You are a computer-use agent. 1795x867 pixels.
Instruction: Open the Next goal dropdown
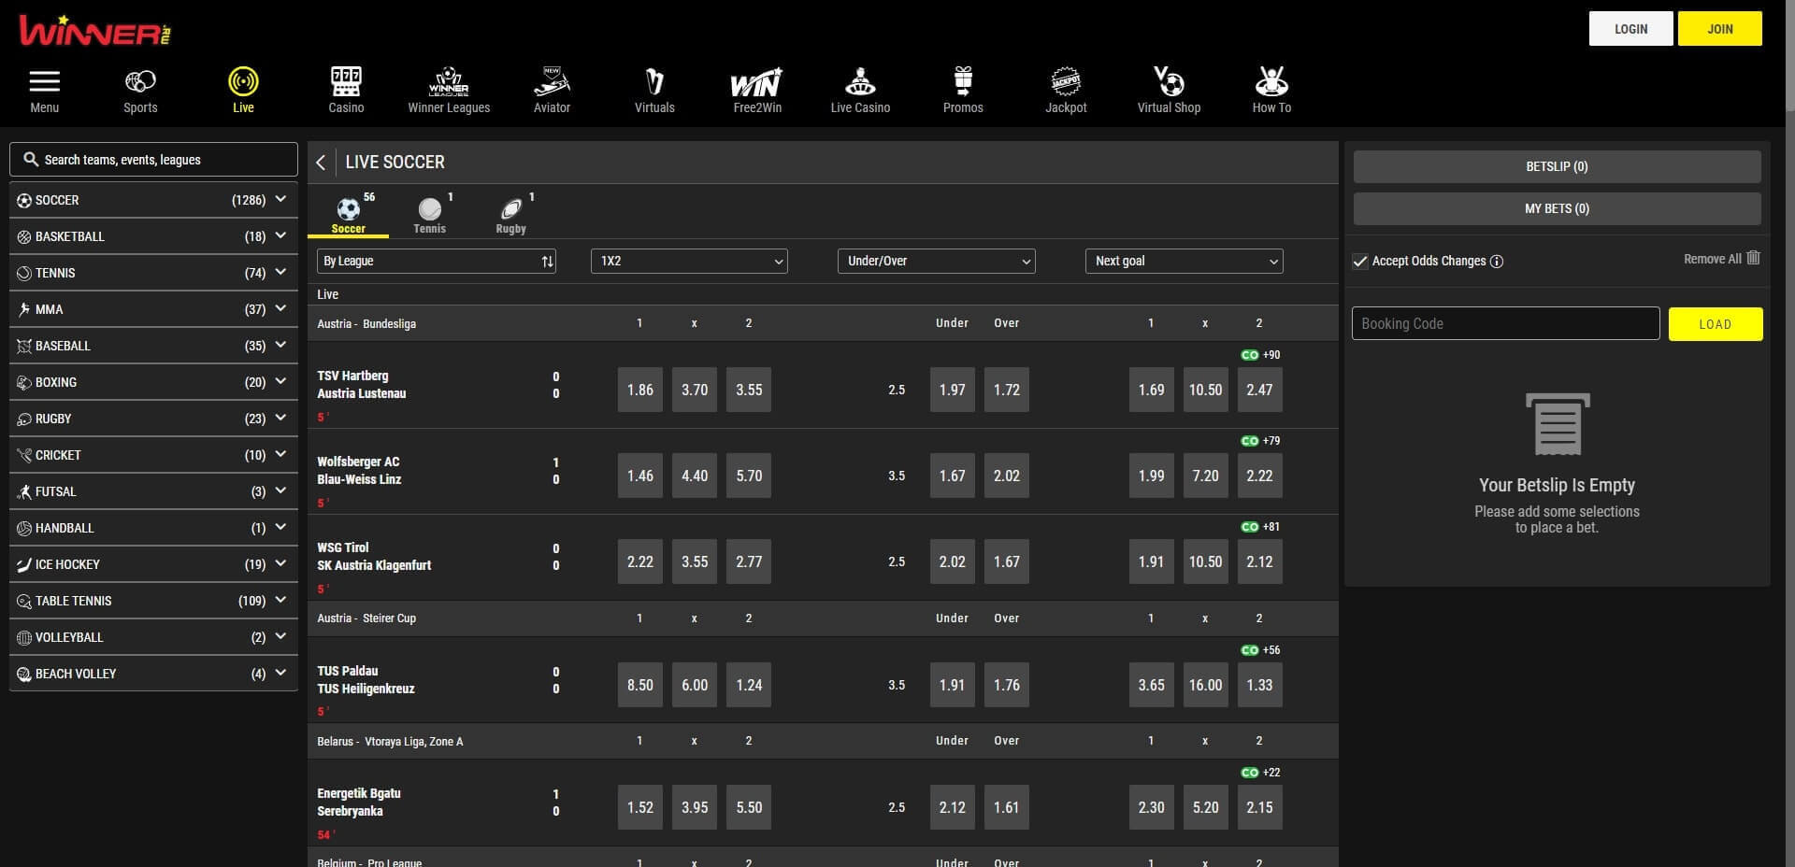pyautogui.click(x=1185, y=262)
